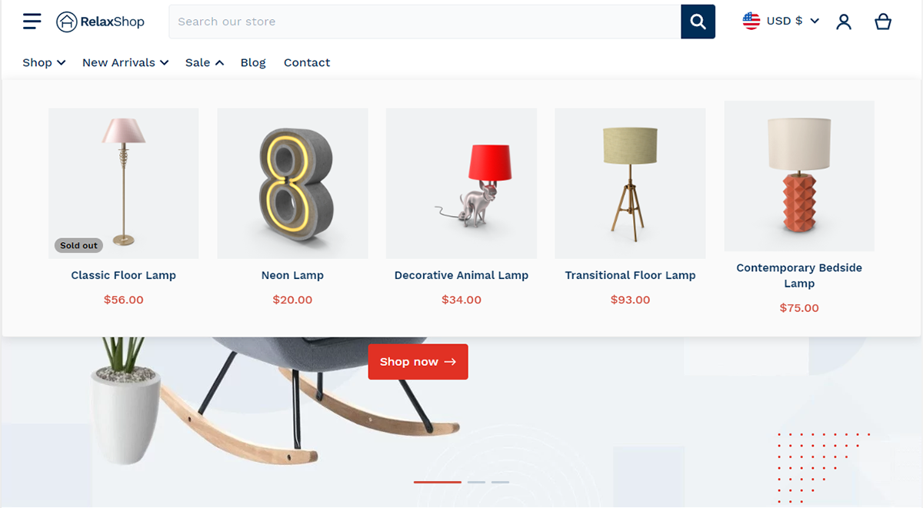The image size is (923, 508).
Task: Open the shopping basket icon
Action: tap(883, 22)
